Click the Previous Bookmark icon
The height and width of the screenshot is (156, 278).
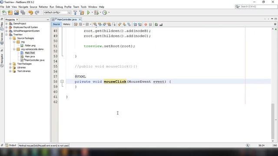tap(120, 24)
